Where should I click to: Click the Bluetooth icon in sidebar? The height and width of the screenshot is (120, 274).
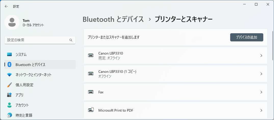click(9, 64)
